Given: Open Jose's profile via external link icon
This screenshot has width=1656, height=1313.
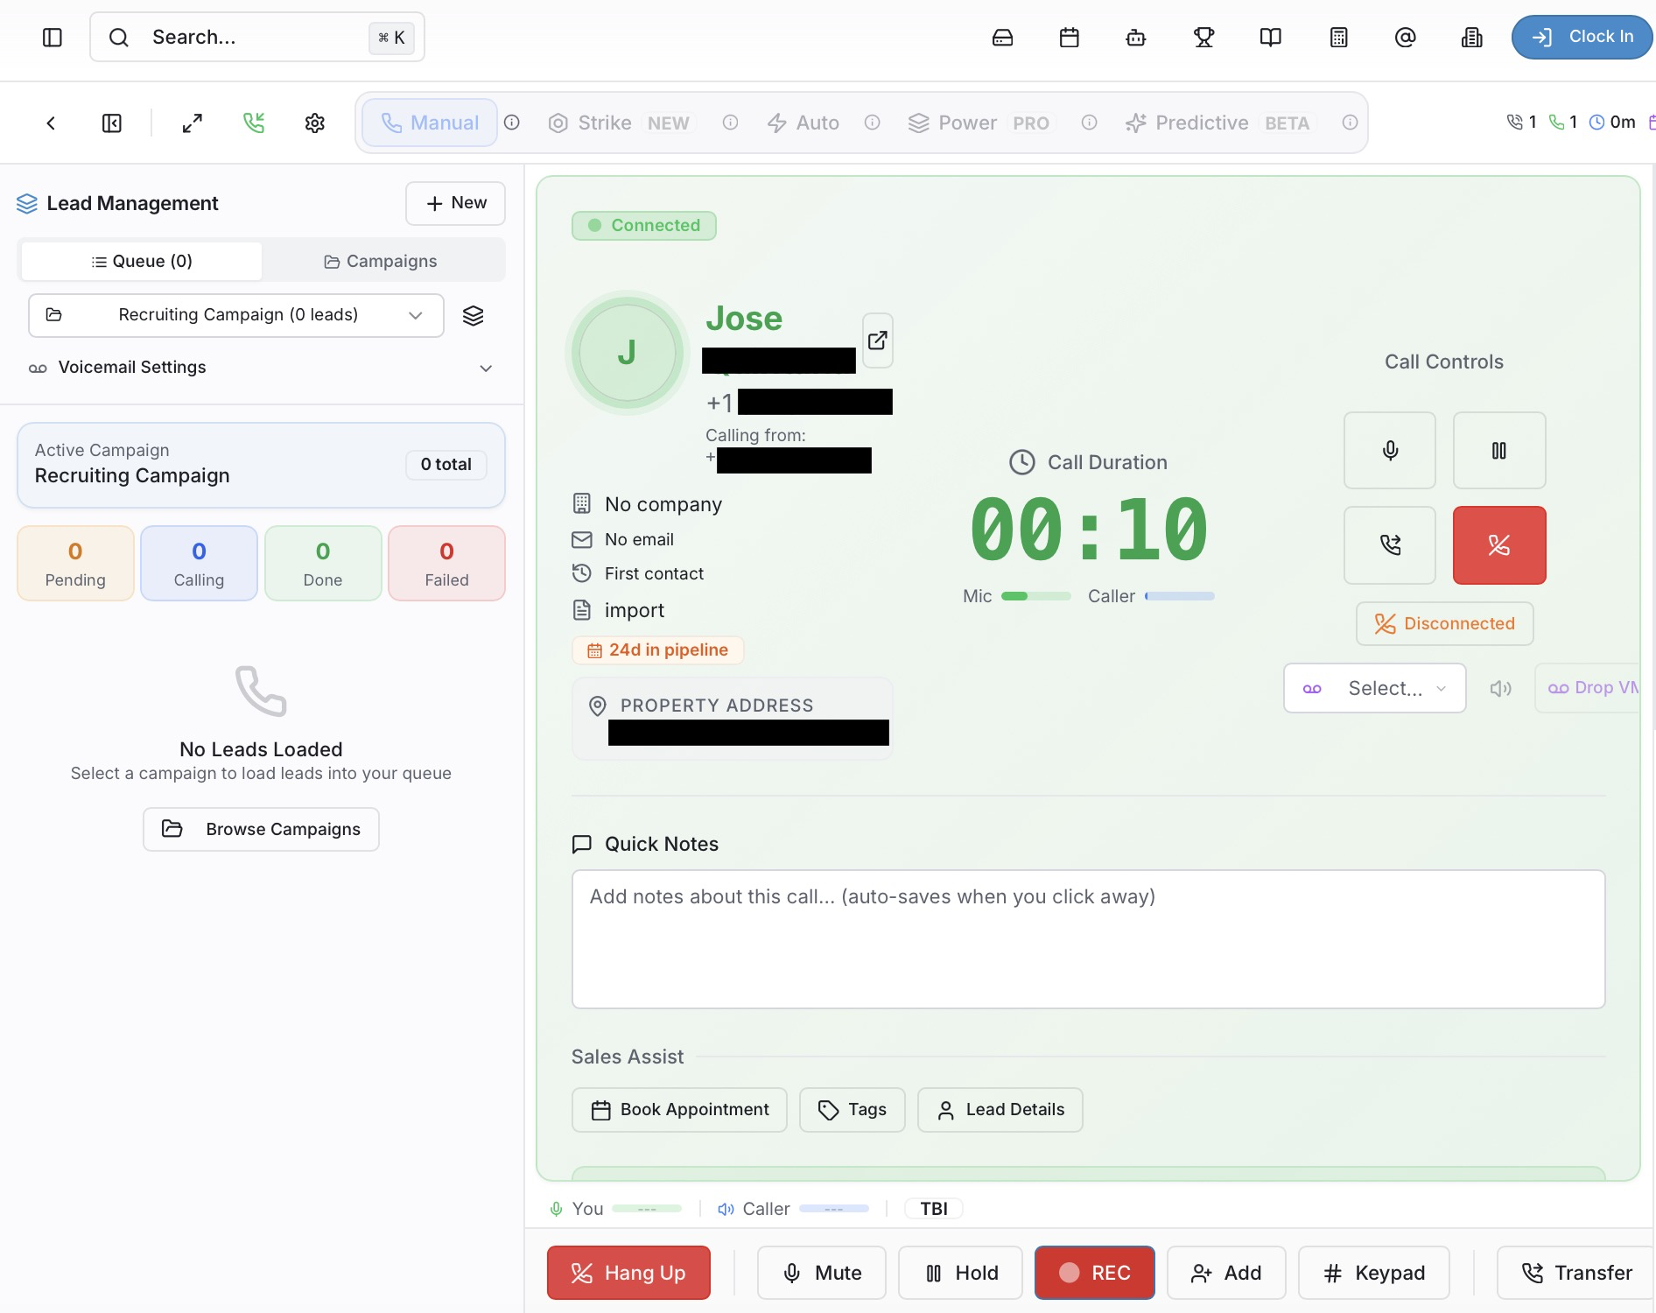Looking at the screenshot, I should coord(877,341).
